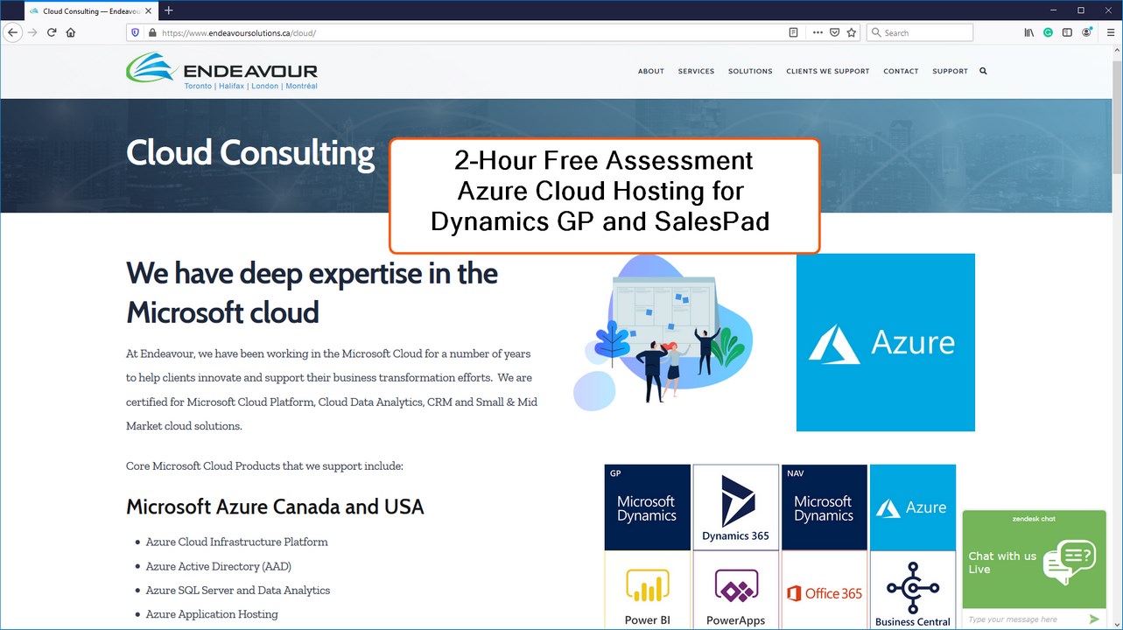Open a new browser tab
This screenshot has height=630, width=1123.
[169, 10]
